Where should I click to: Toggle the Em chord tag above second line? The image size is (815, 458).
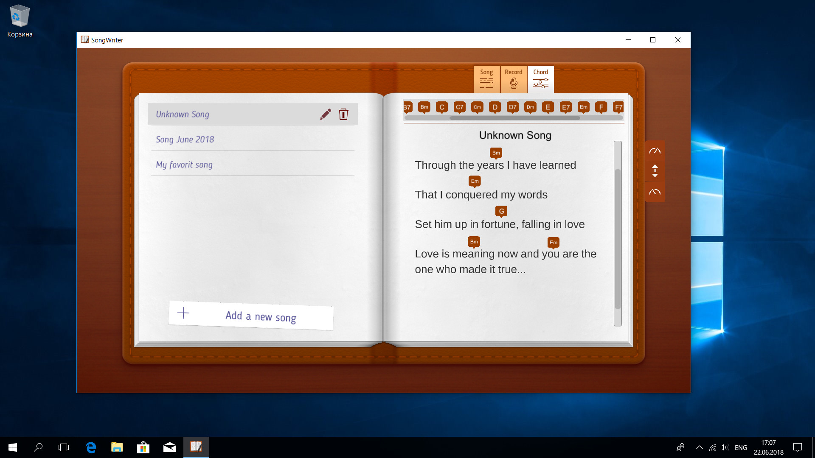click(x=475, y=181)
